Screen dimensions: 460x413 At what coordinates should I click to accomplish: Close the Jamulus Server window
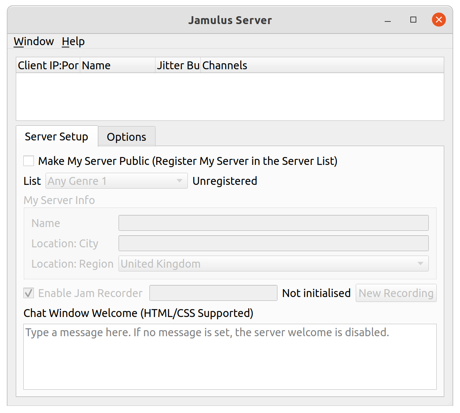(x=439, y=20)
